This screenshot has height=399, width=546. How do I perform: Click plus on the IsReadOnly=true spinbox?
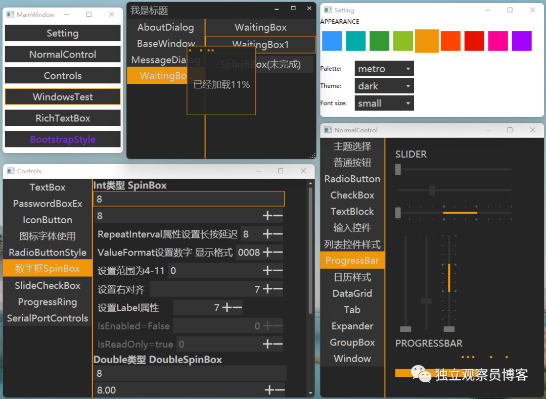coord(267,344)
